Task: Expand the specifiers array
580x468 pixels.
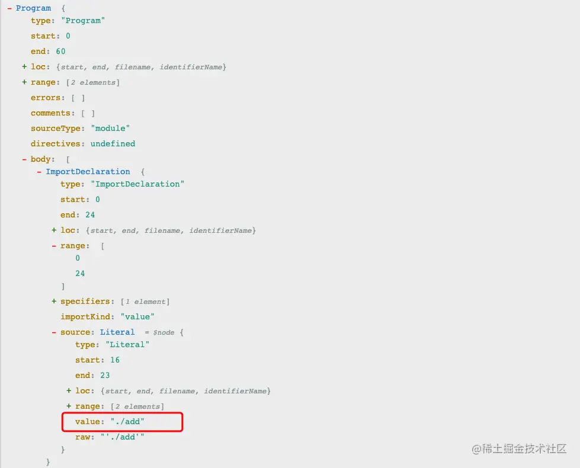Action: (54, 301)
